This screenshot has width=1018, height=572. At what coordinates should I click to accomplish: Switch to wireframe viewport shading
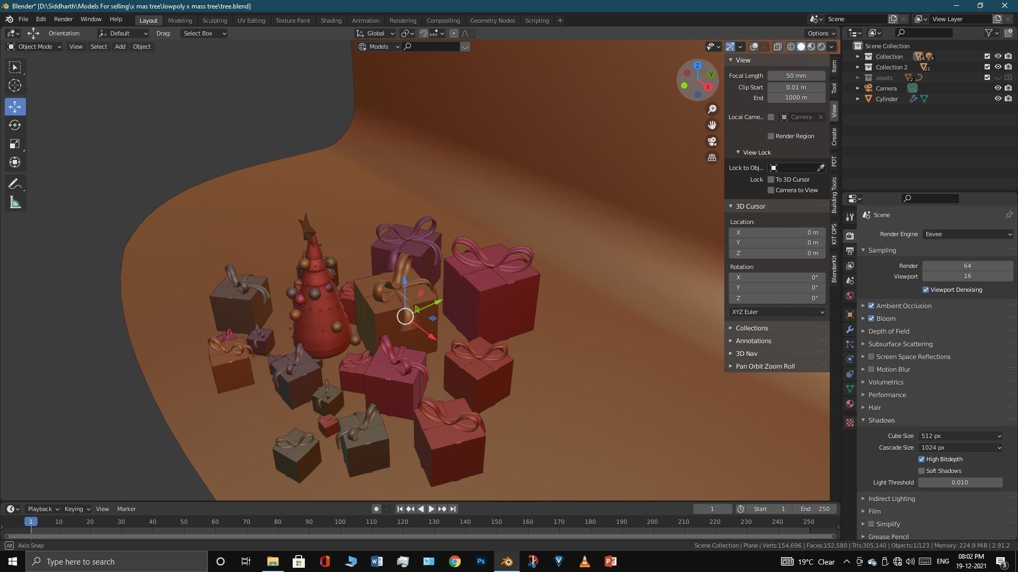tap(791, 47)
